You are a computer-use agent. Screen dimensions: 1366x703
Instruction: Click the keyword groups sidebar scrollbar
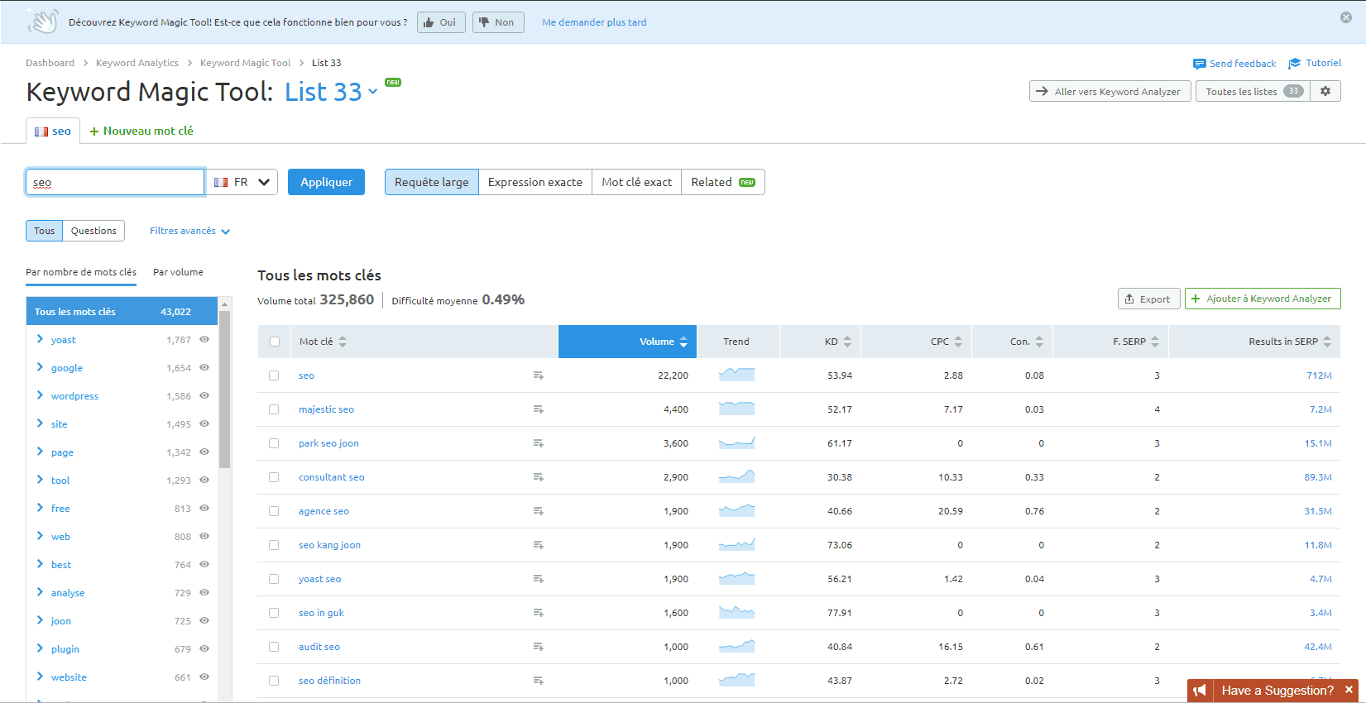224,389
